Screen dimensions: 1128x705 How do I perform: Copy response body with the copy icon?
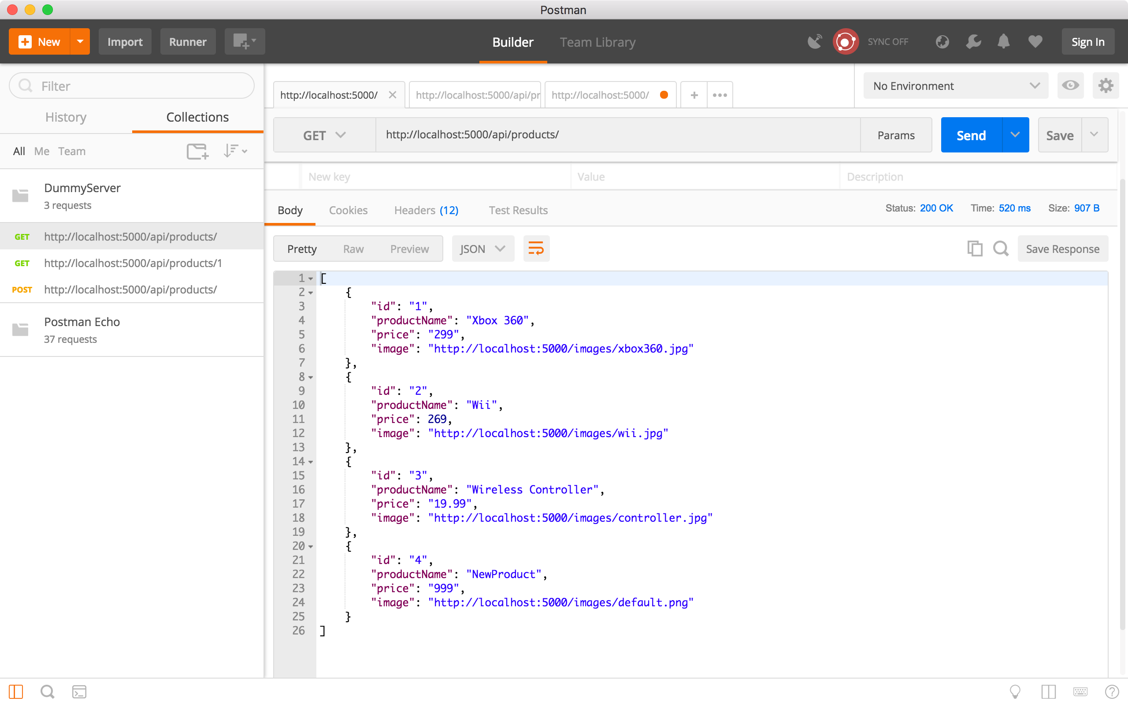tap(975, 249)
